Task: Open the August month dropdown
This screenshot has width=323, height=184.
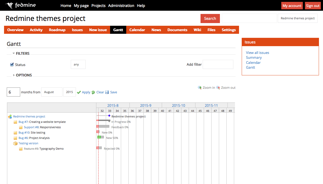Action: coord(52,92)
